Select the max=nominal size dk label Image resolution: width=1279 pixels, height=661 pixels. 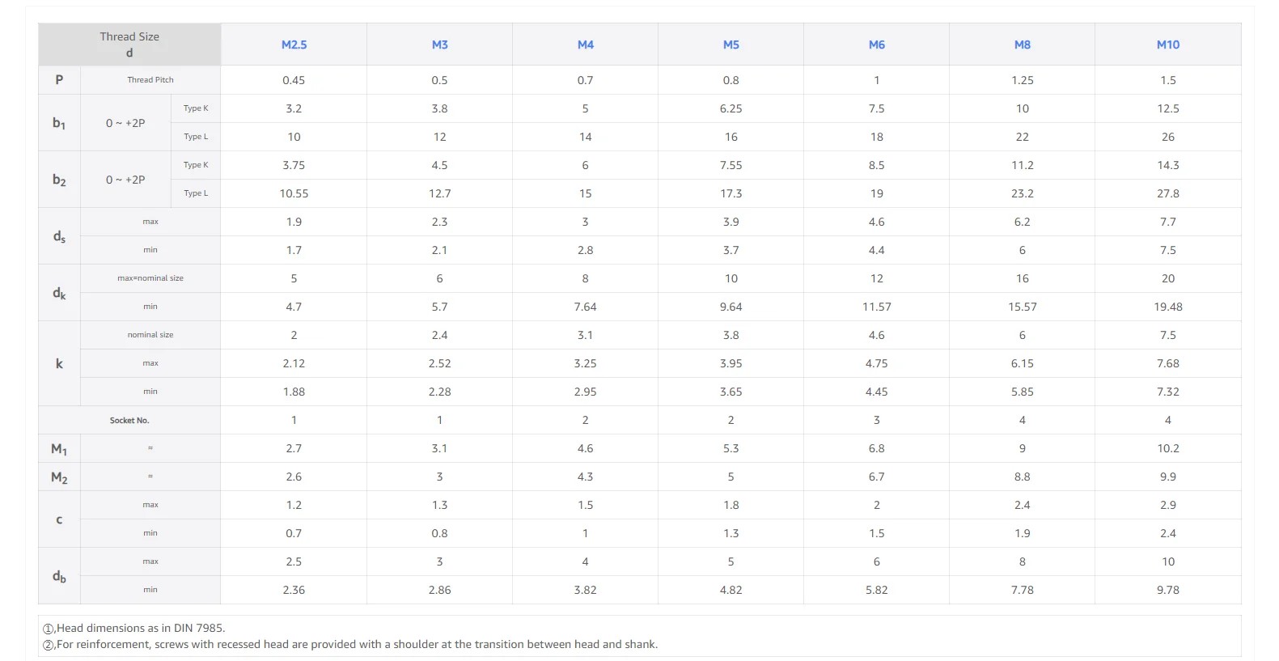tap(150, 278)
